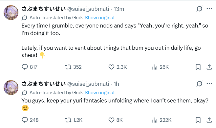Show original text of the second tweet
This screenshot has height=128, width=216.
click(99, 93)
